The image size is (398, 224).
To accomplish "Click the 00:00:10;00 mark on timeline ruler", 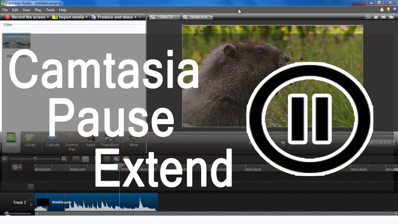I will click(77, 170).
